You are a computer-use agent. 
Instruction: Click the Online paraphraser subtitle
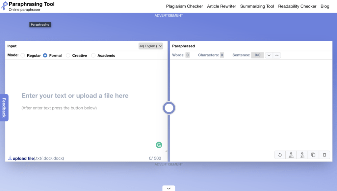click(x=24, y=10)
